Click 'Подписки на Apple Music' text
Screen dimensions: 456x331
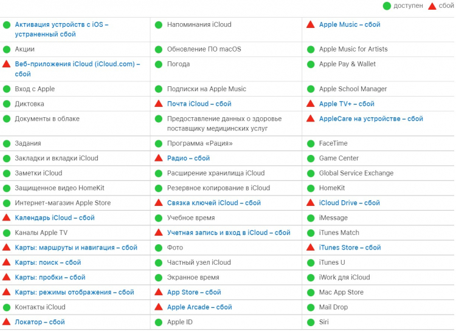coord(207,89)
